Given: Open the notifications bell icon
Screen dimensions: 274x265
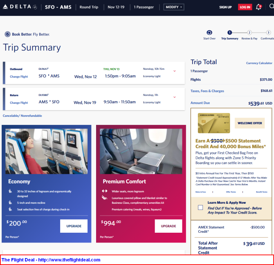Looking at the screenshot, I should coord(258,7).
